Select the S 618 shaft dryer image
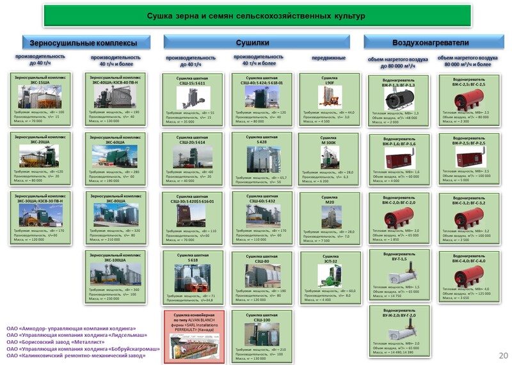The image size is (512, 365). click(x=193, y=278)
